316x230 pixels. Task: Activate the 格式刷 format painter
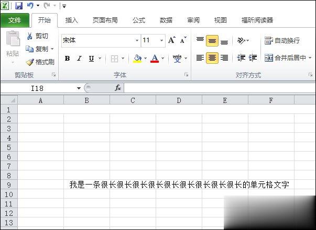[x=40, y=62]
